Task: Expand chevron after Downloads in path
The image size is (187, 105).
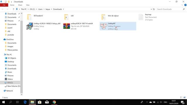Action: click(63, 9)
